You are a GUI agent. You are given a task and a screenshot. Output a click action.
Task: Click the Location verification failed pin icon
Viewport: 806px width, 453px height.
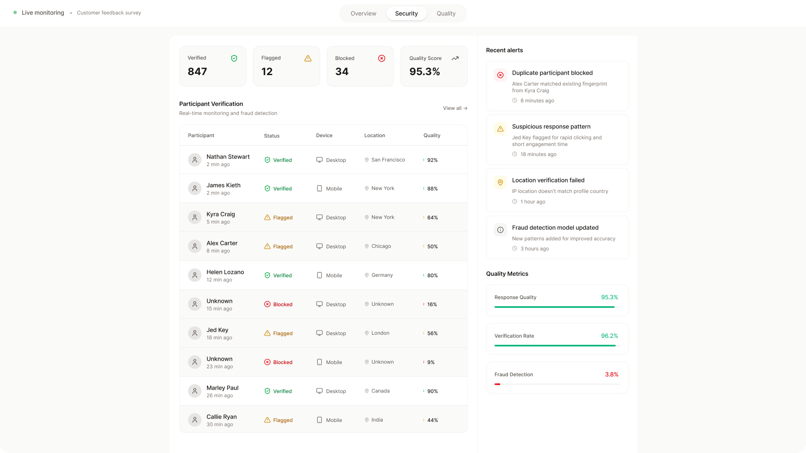coord(500,182)
